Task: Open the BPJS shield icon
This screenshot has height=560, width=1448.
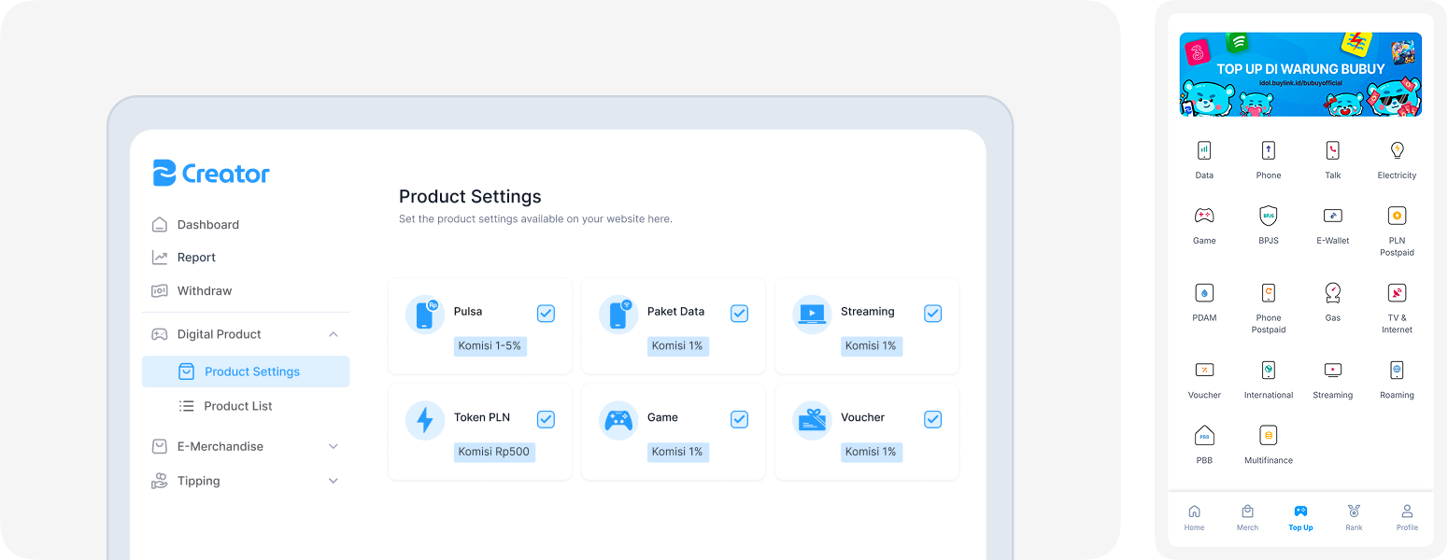Action: 1268,216
